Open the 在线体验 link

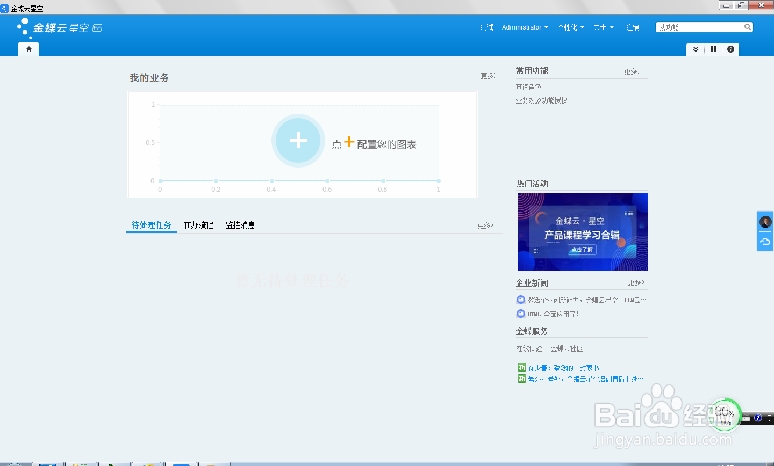pyautogui.click(x=529, y=348)
